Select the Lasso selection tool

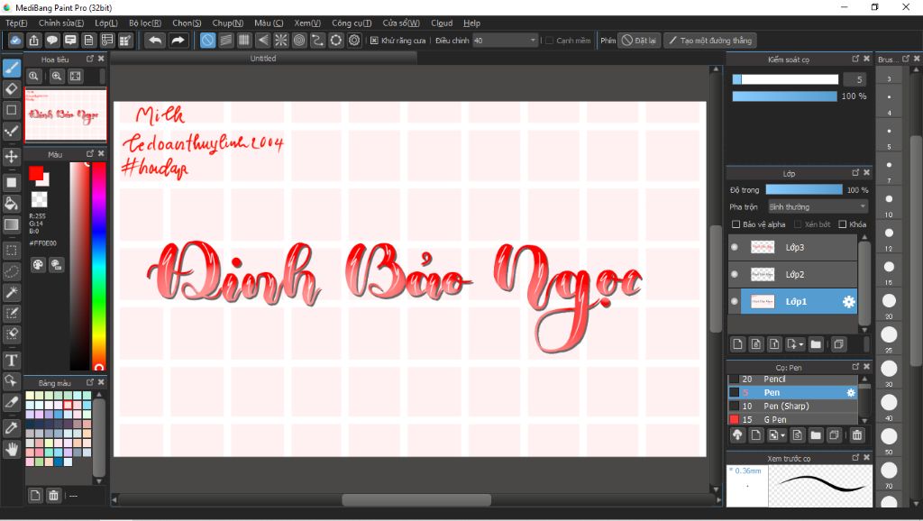pyautogui.click(x=12, y=271)
